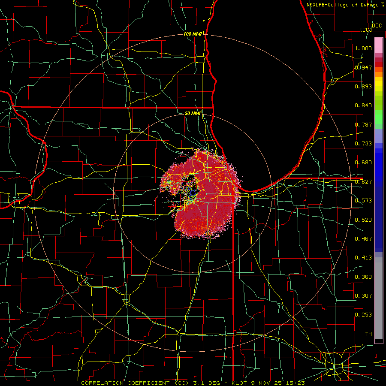Image resolution: width=386 pixels, height=386 pixels.
Task: Select the 0.467 scale value
Action: point(363,239)
